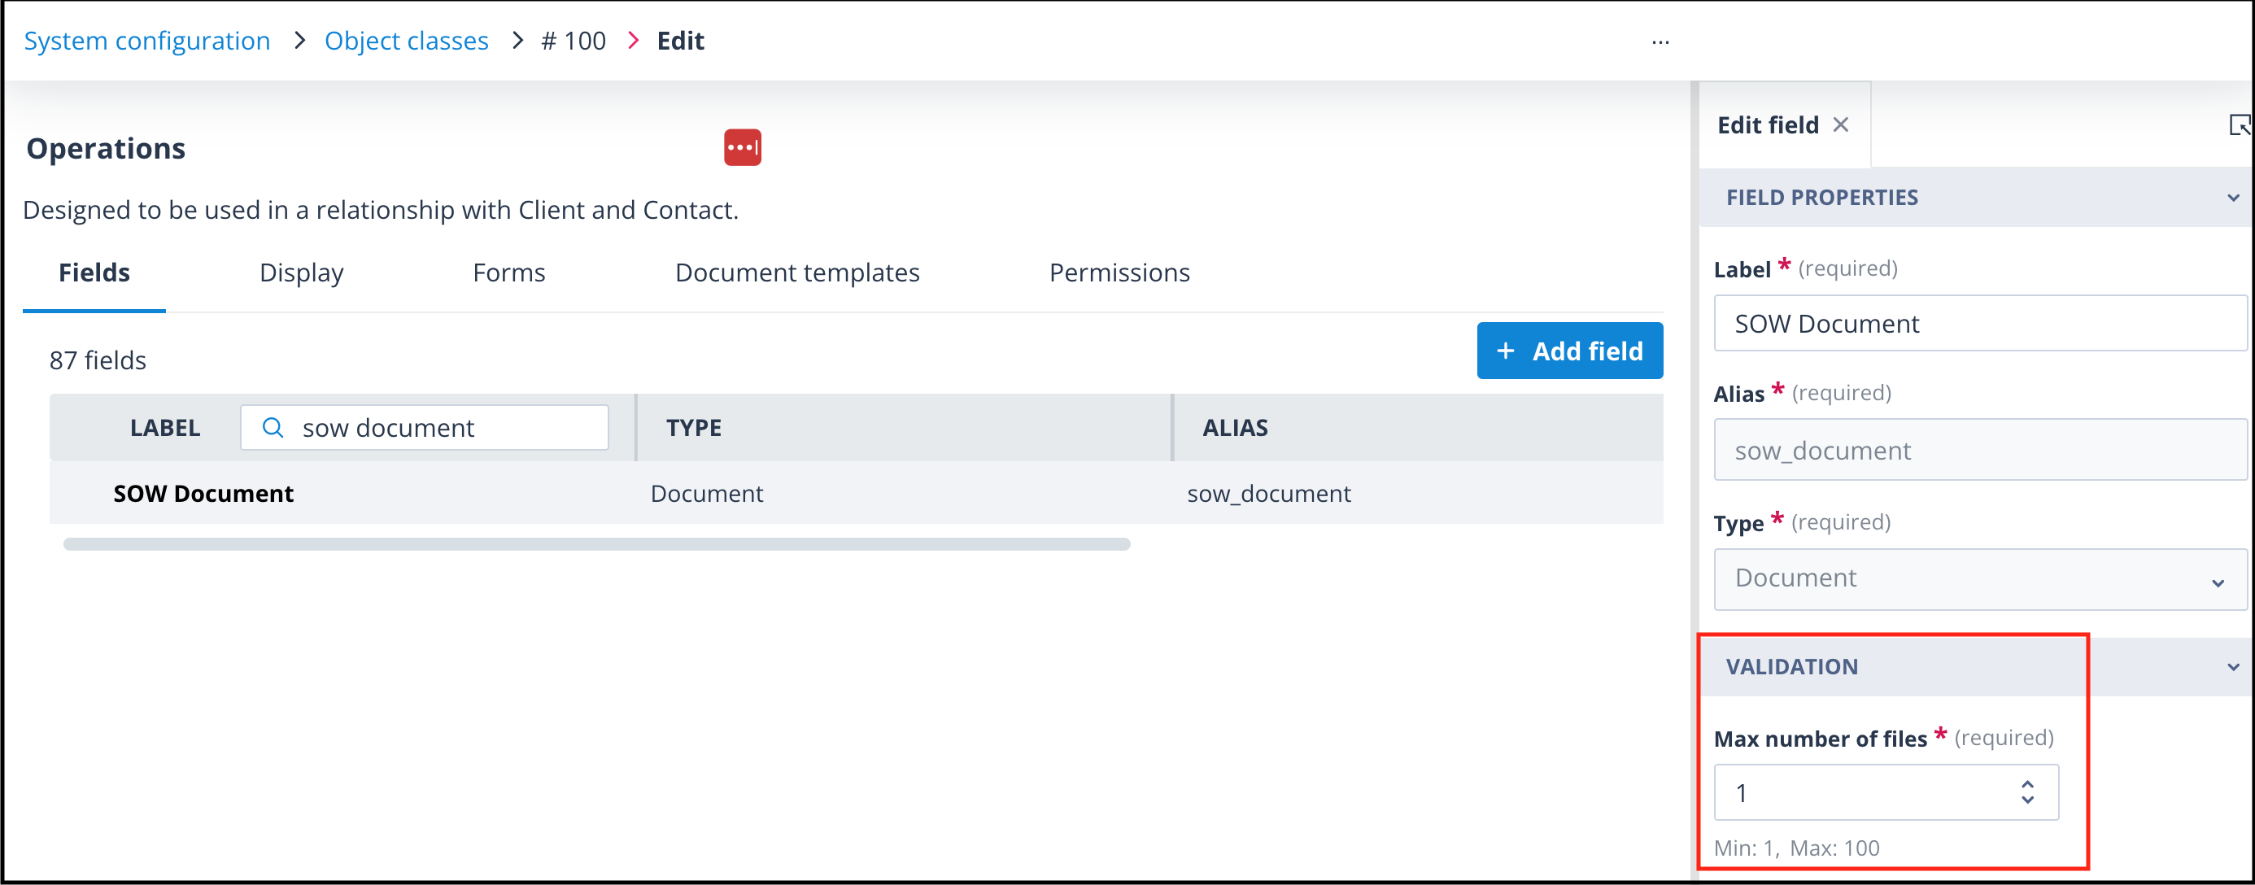2255x885 pixels.
Task: Close the Edit field panel
Action: (x=1841, y=125)
